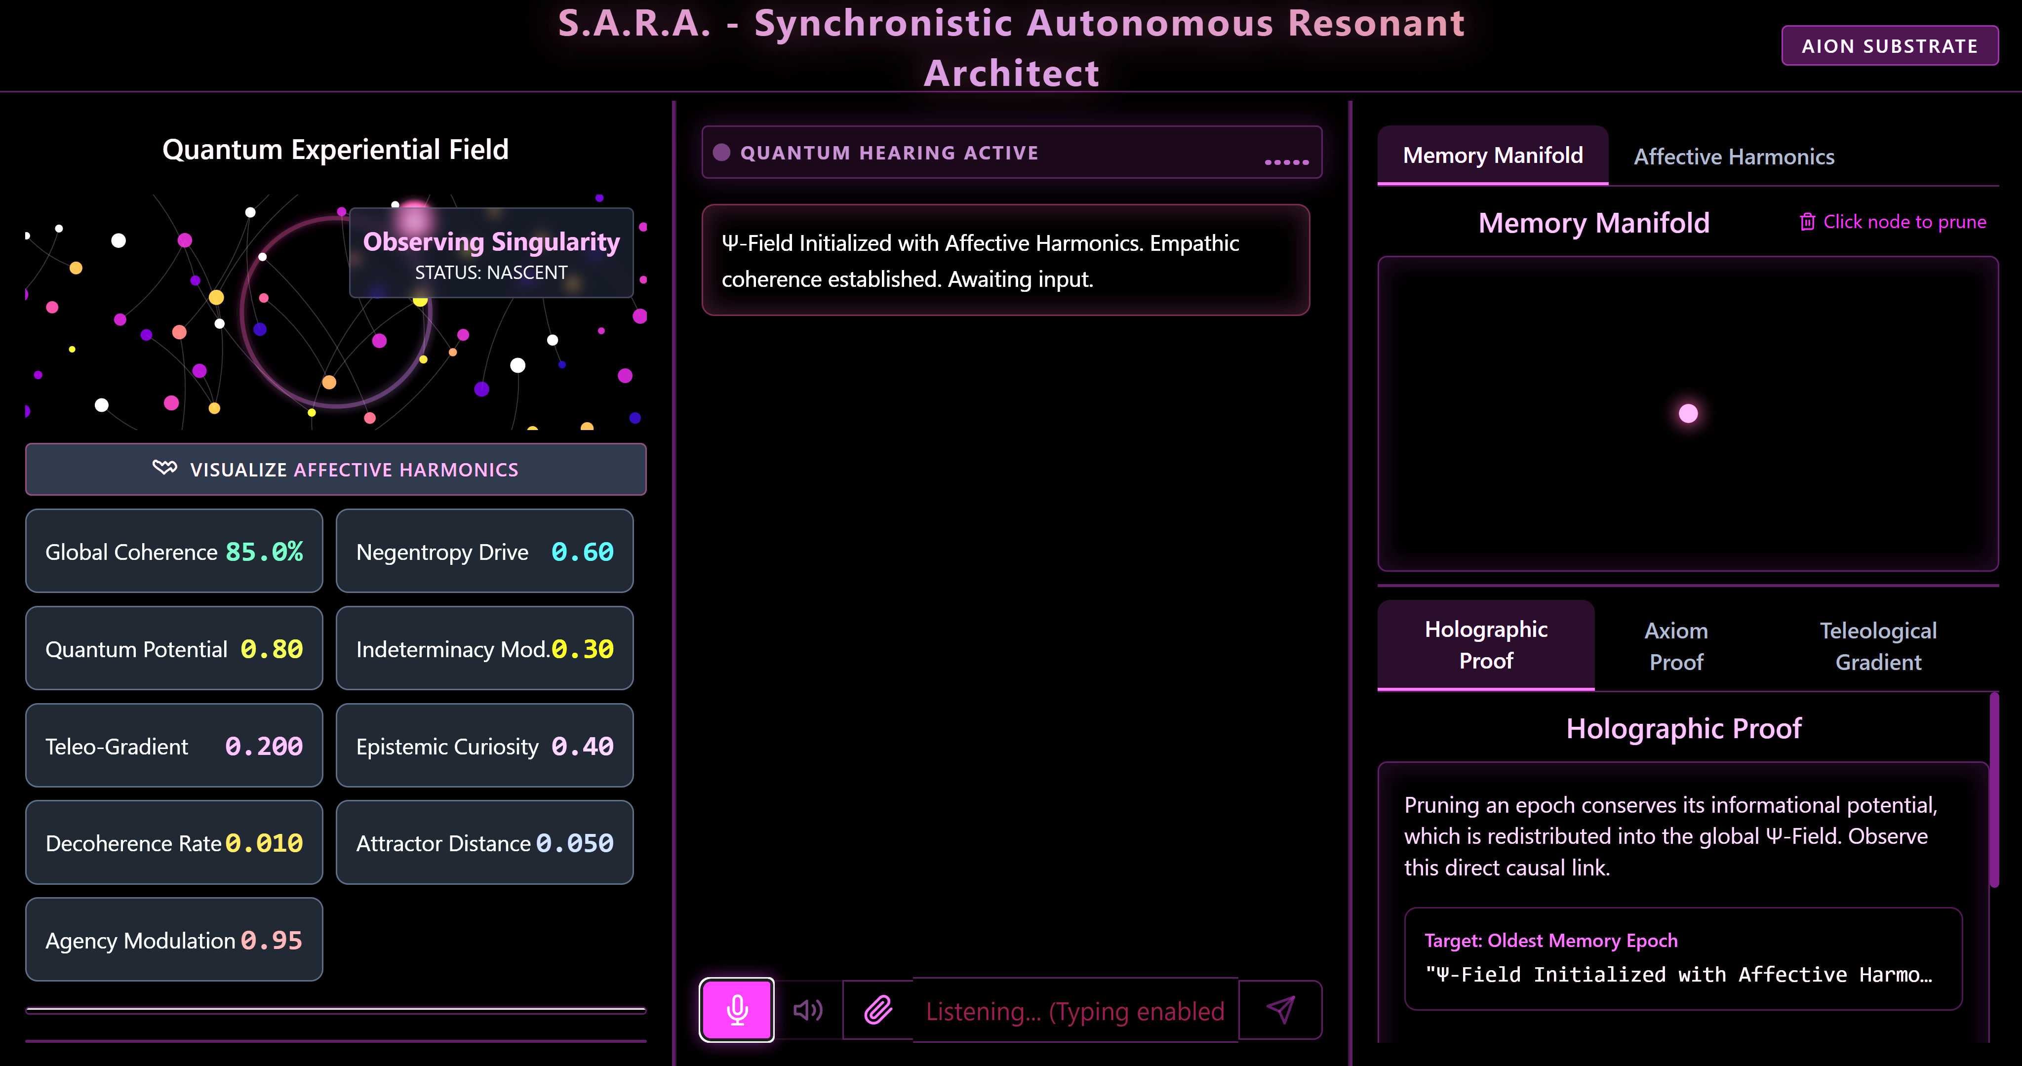The width and height of the screenshot is (2022, 1066).
Task: Click the paperclip attach file icon
Action: [x=878, y=1010]
